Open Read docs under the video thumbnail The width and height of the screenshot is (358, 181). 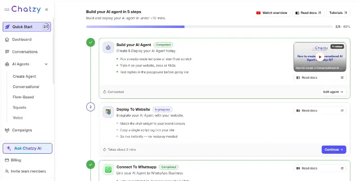pos(320,78)
